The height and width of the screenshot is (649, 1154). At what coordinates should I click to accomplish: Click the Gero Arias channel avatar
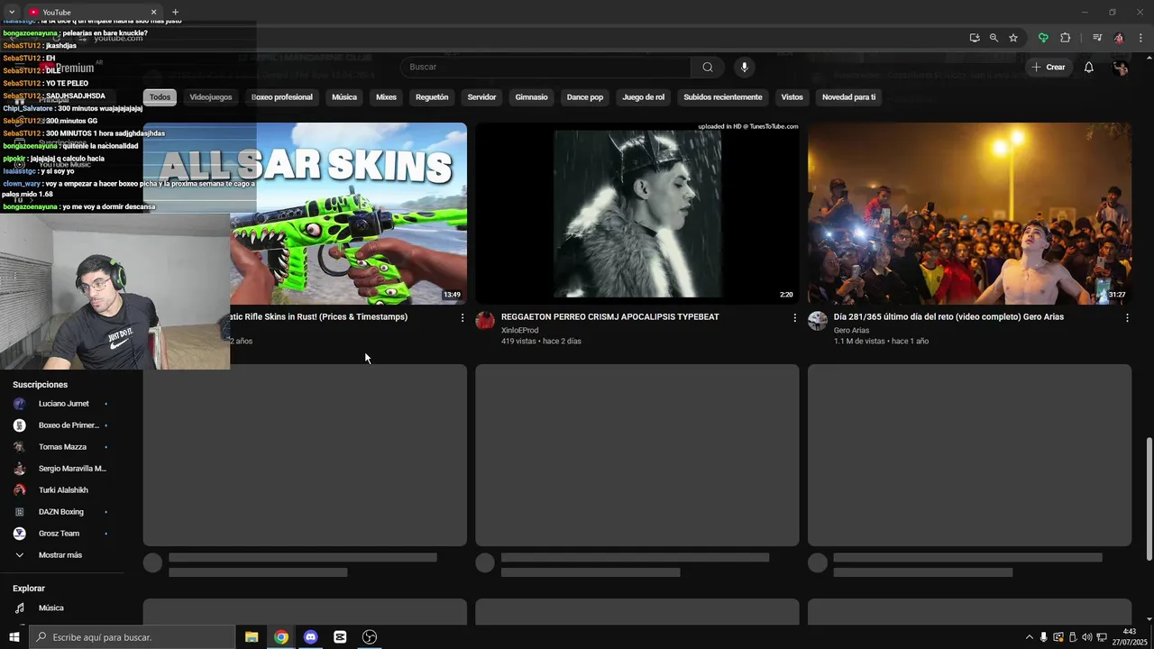coord(818,321)
